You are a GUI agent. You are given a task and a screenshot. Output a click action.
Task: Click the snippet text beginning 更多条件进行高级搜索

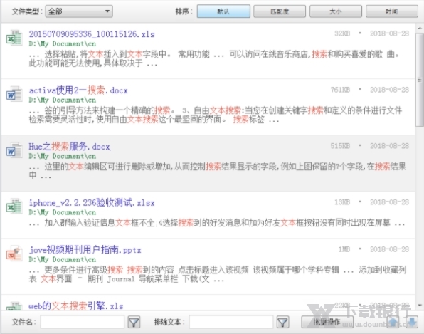click(218, 274)
